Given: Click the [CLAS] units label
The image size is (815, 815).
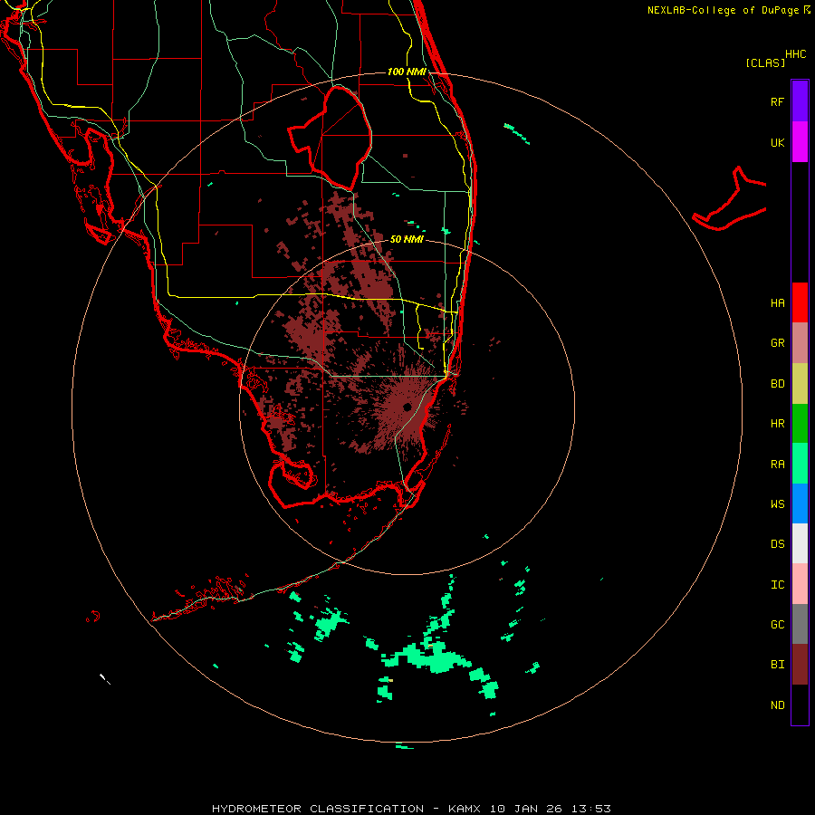Looking at the screenshot, I should (x=765, y=62).
